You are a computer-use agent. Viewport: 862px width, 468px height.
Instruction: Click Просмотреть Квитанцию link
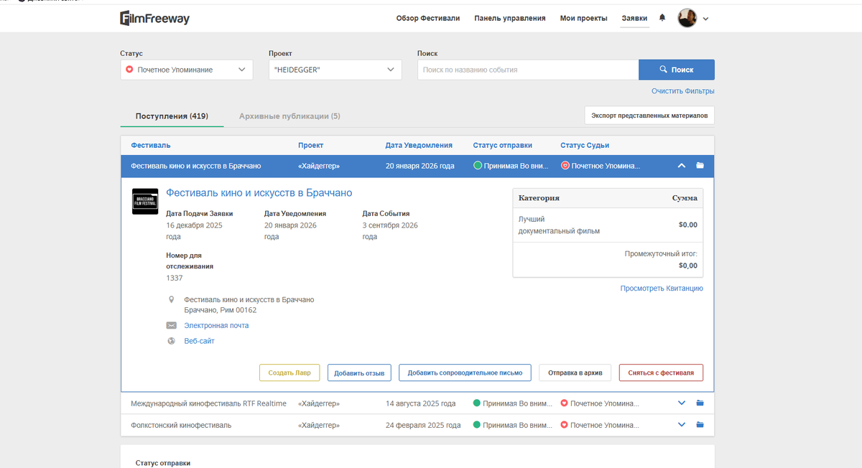662,289
